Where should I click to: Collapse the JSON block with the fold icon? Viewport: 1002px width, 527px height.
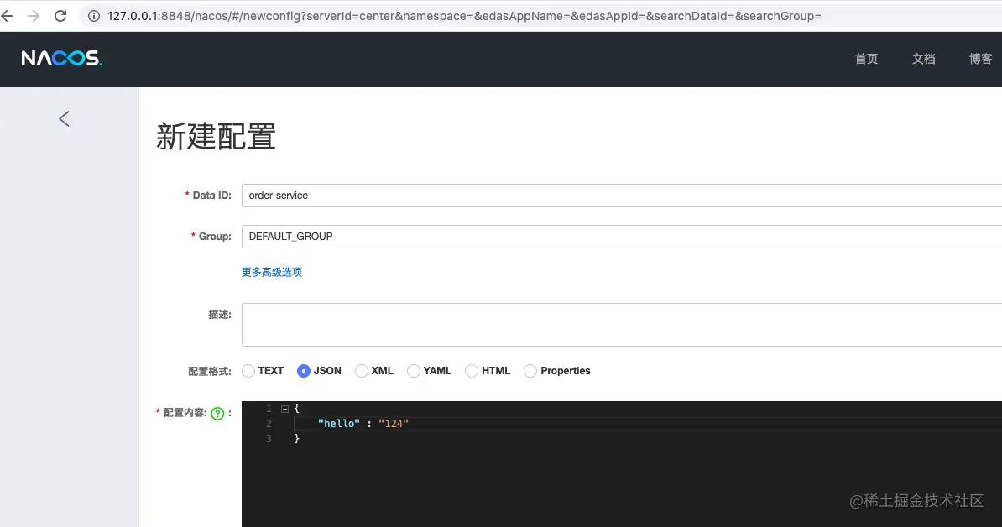click(285, 409)
